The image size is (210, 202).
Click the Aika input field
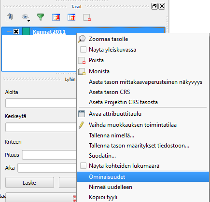tap(47, 168)
